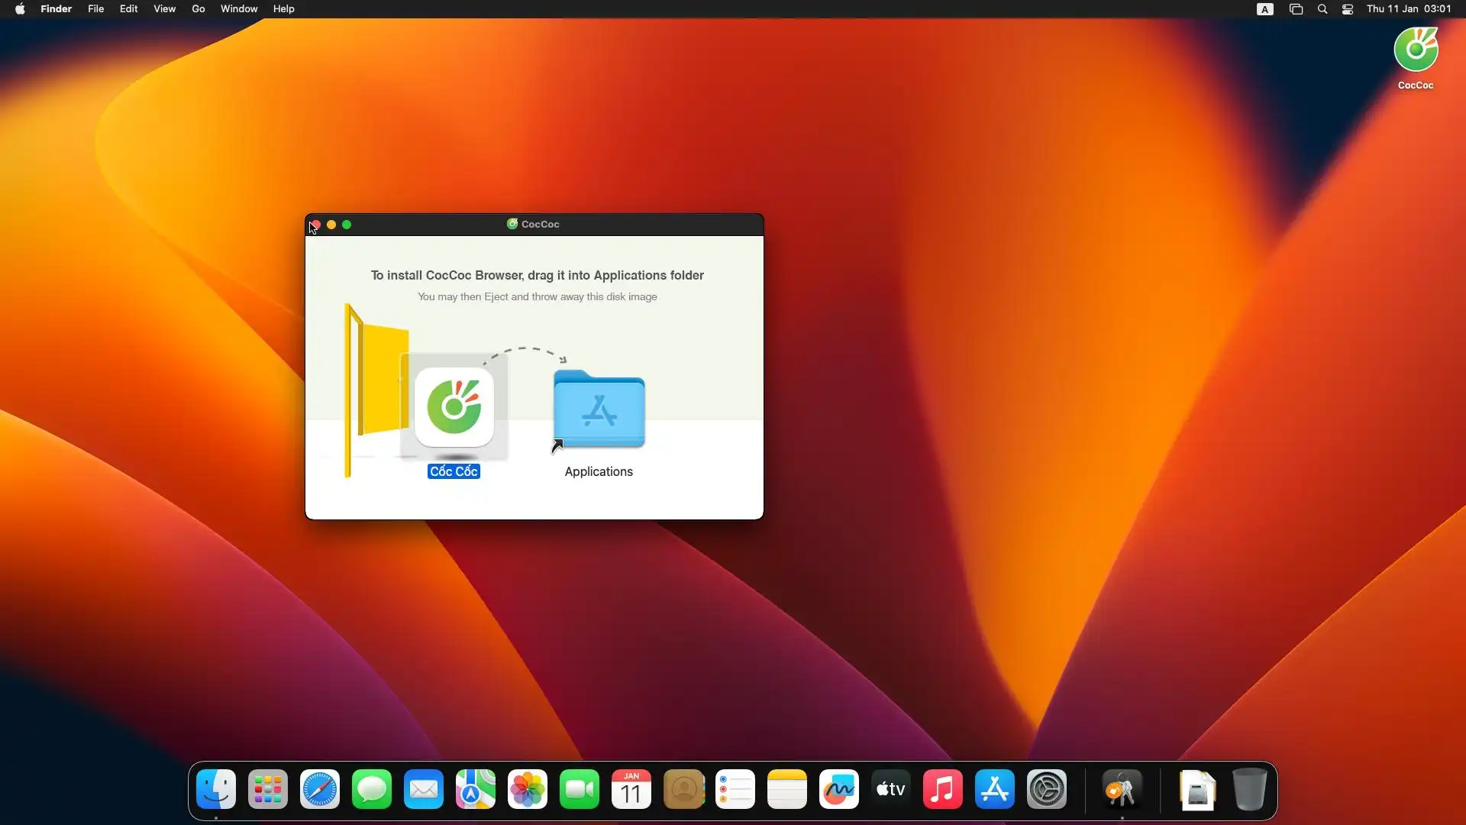Open the Apple menu
The width and height of the screenshot is (1466, 825).
pos(20,9)
